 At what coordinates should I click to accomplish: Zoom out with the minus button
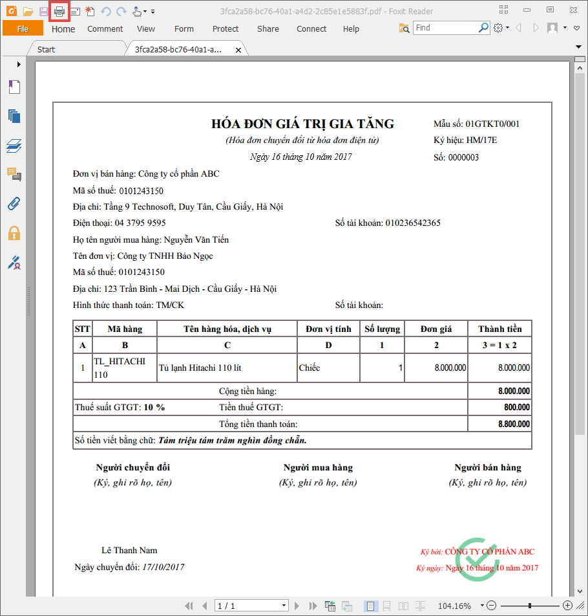point(492,606)
